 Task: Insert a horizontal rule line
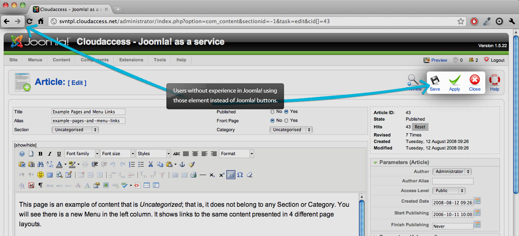[203, 175]
